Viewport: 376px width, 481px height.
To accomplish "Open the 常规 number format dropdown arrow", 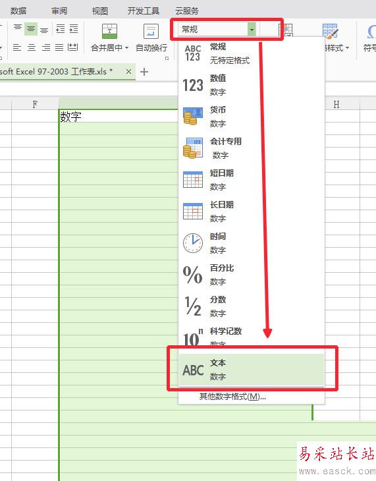I will point(252,30).
